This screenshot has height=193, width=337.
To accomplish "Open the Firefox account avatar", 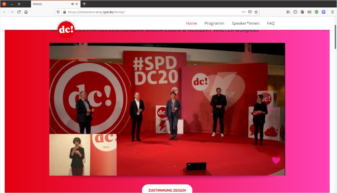I will [x=302, y=12].
